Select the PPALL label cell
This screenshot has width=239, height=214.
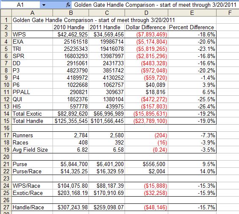coord(32,92)
